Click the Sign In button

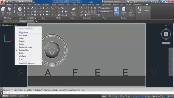[x=134, y=2]
